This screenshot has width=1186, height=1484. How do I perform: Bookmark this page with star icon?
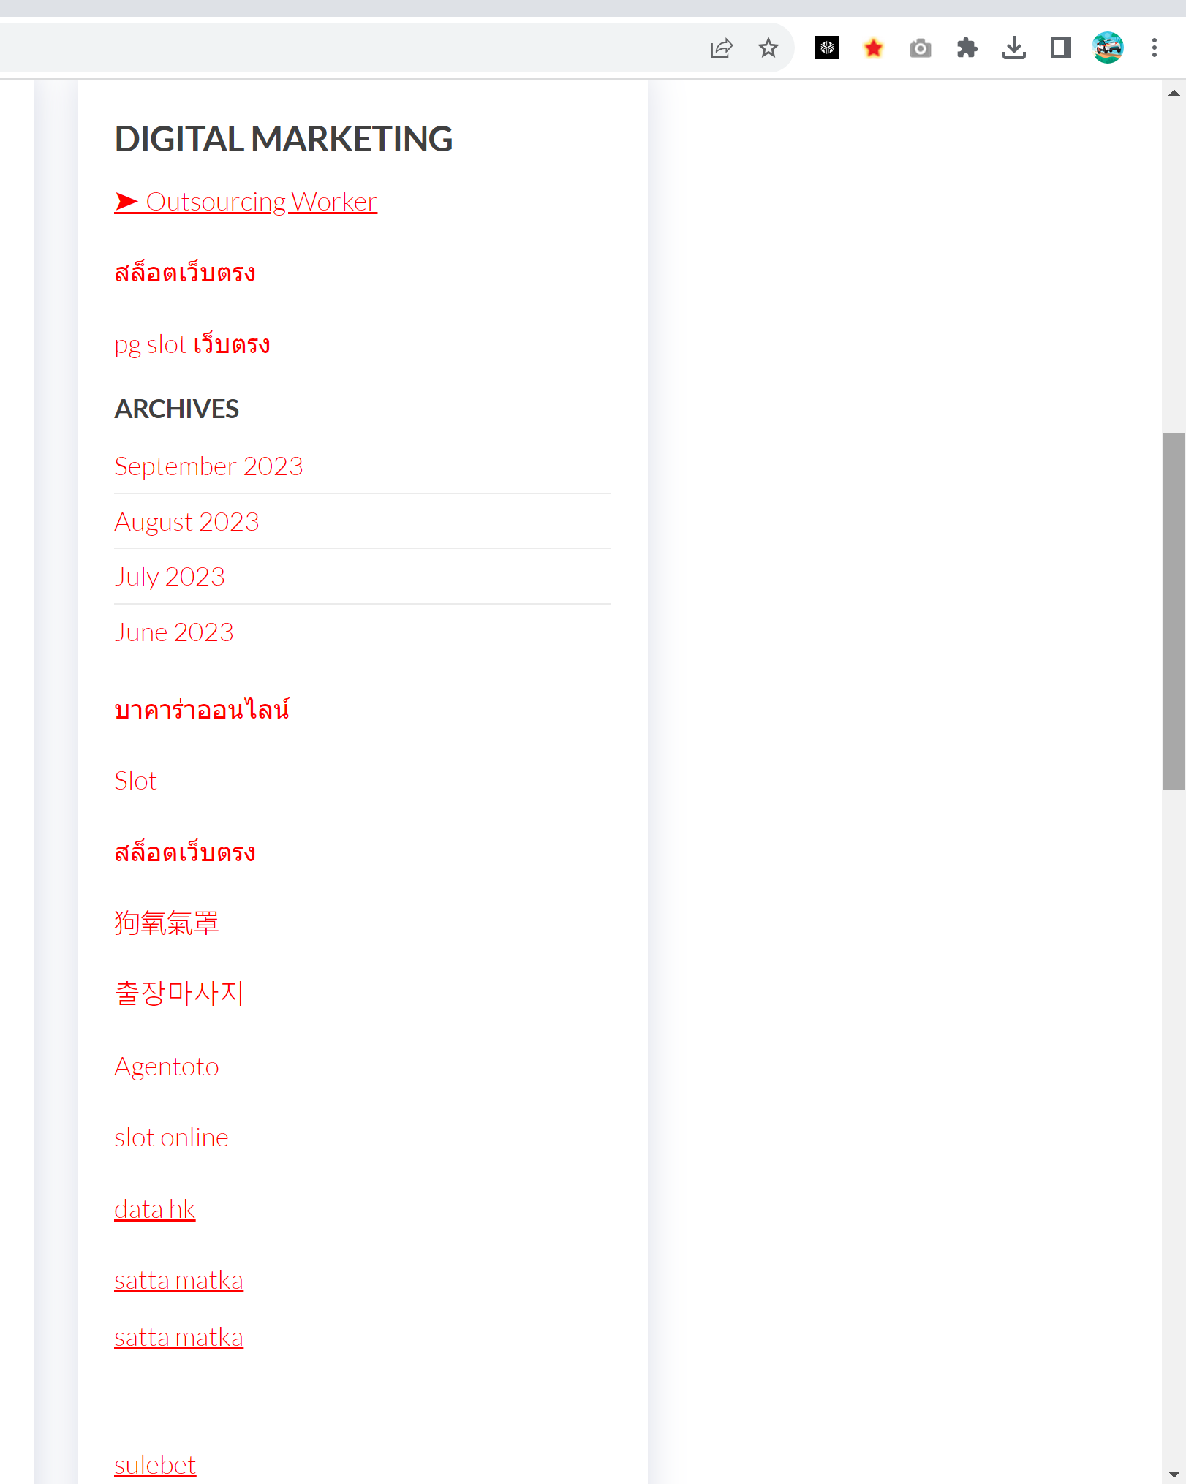768,48
